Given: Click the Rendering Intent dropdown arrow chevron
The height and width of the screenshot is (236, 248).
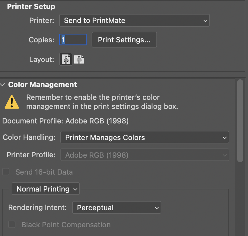Looking at the screenshot, I should point(157,208).
